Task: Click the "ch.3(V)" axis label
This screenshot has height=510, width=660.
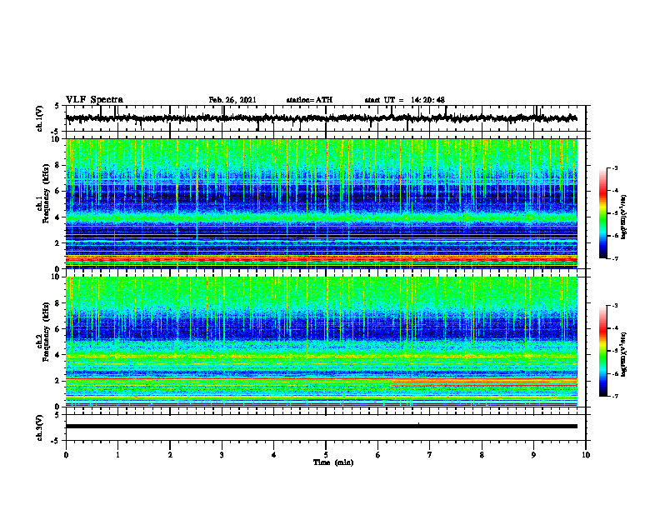Action: (40, 428)
